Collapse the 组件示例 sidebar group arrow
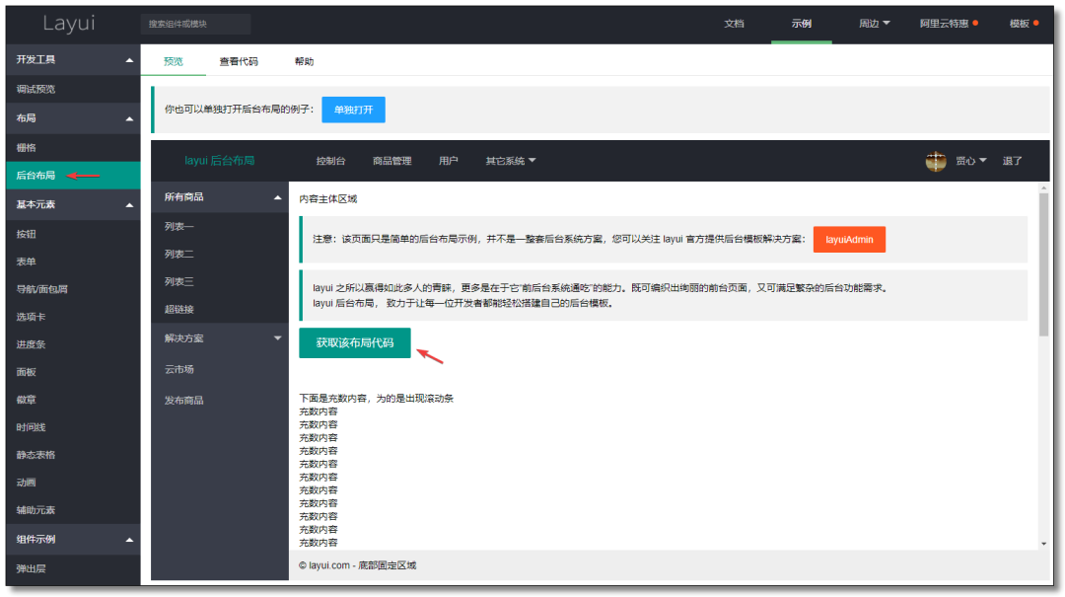Screen dimensions: 1065x597 [129, 540]
